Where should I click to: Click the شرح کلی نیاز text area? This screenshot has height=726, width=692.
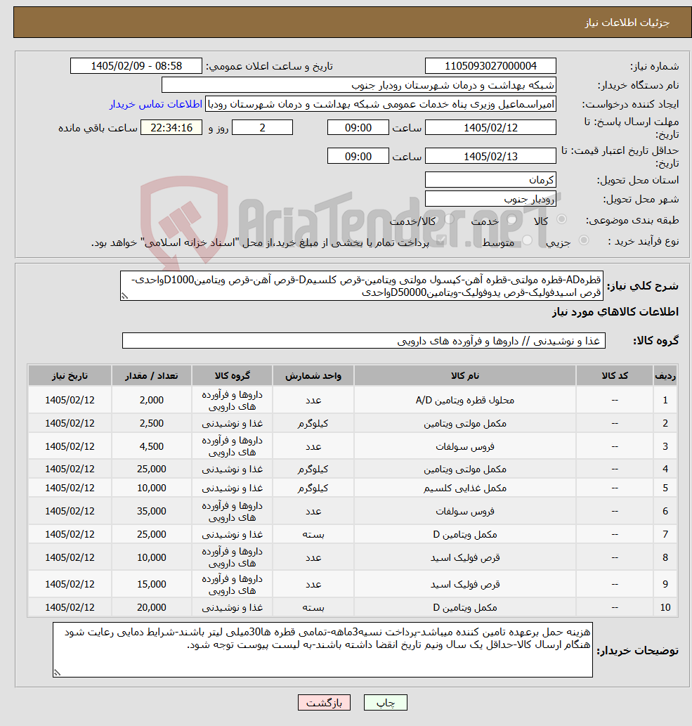(x=362, y=286)
